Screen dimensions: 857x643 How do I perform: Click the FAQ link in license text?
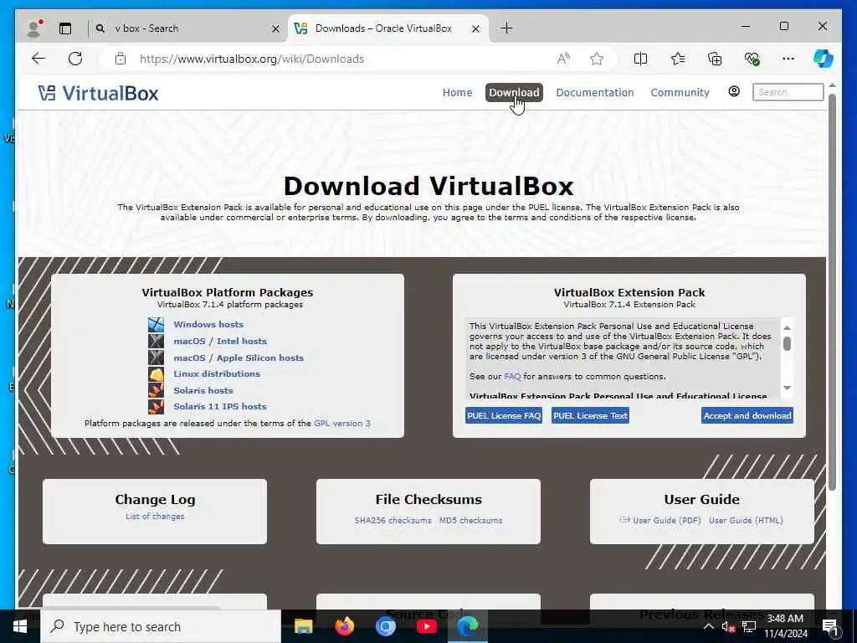512,376
